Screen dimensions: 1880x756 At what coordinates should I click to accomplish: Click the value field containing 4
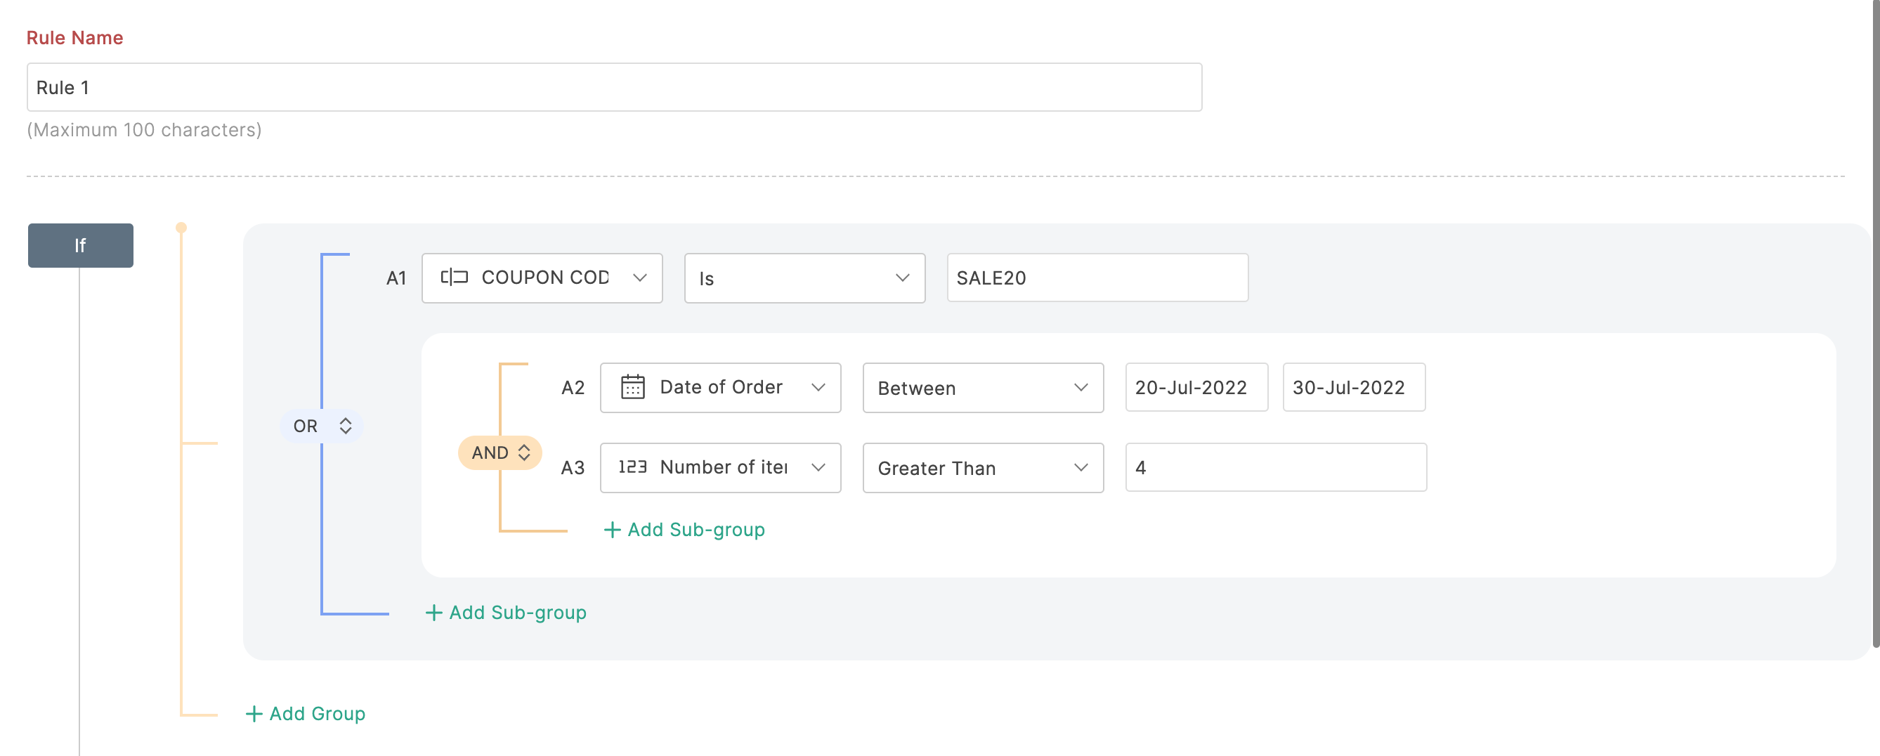(x=1275, y=468)
